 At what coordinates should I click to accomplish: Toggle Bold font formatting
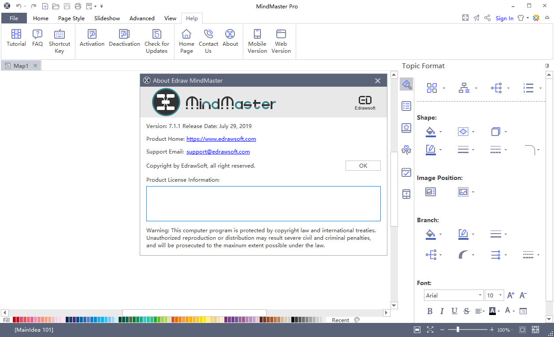(430, 311)
